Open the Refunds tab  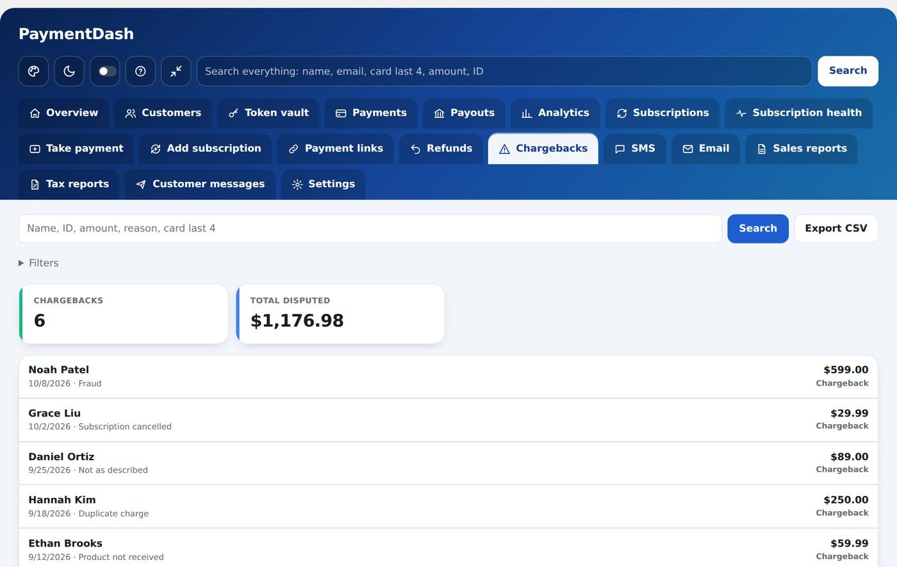click(x=441, y=149)
